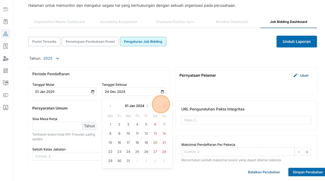This screenshot has height=181, width=325.
Task: Click the pencil icon beside Ubah
Action: pyautogui.click(x=295, y=76)
